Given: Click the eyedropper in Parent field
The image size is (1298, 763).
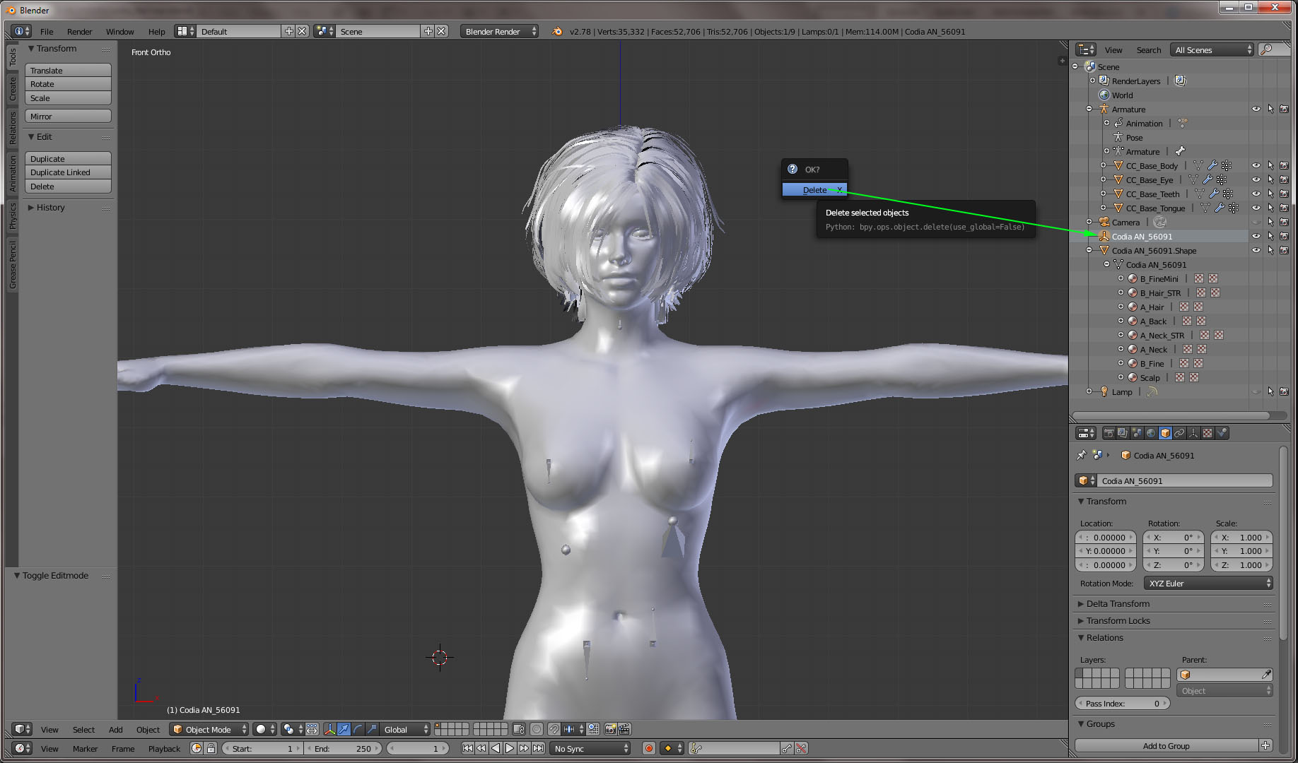Looking at the screenshot, I should (x=1266, y=675).
